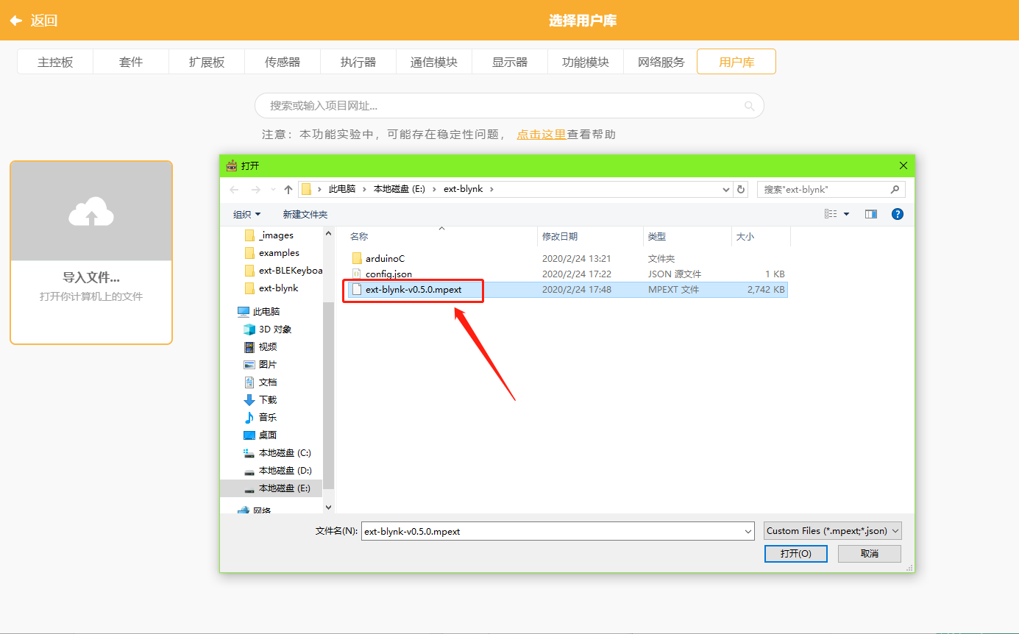The width and height of the screenshot is (1019, 634).
Task: Click the forward navigation arrow in the file dialog
Action: [255, 189]
